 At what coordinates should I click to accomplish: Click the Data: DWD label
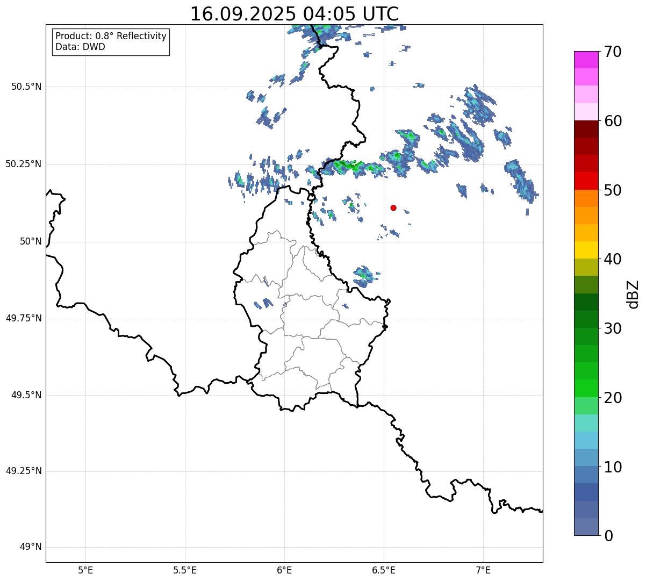(x=80, y=47)
